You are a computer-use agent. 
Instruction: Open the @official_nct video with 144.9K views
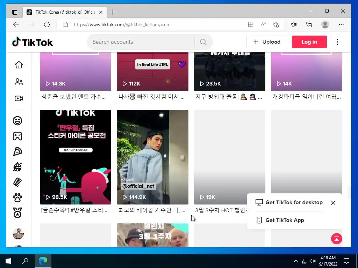coord(152,157)
